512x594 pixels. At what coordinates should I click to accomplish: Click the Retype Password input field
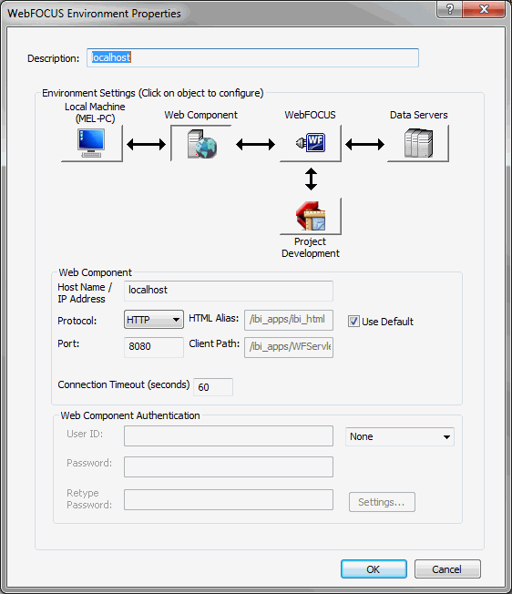pyautogui.click(x=229, y=499)
